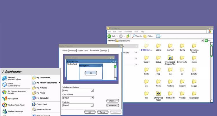Open the File menu in Explorer
The width and height of the screenshot is (217, 116).
click(x=109, y=32)
